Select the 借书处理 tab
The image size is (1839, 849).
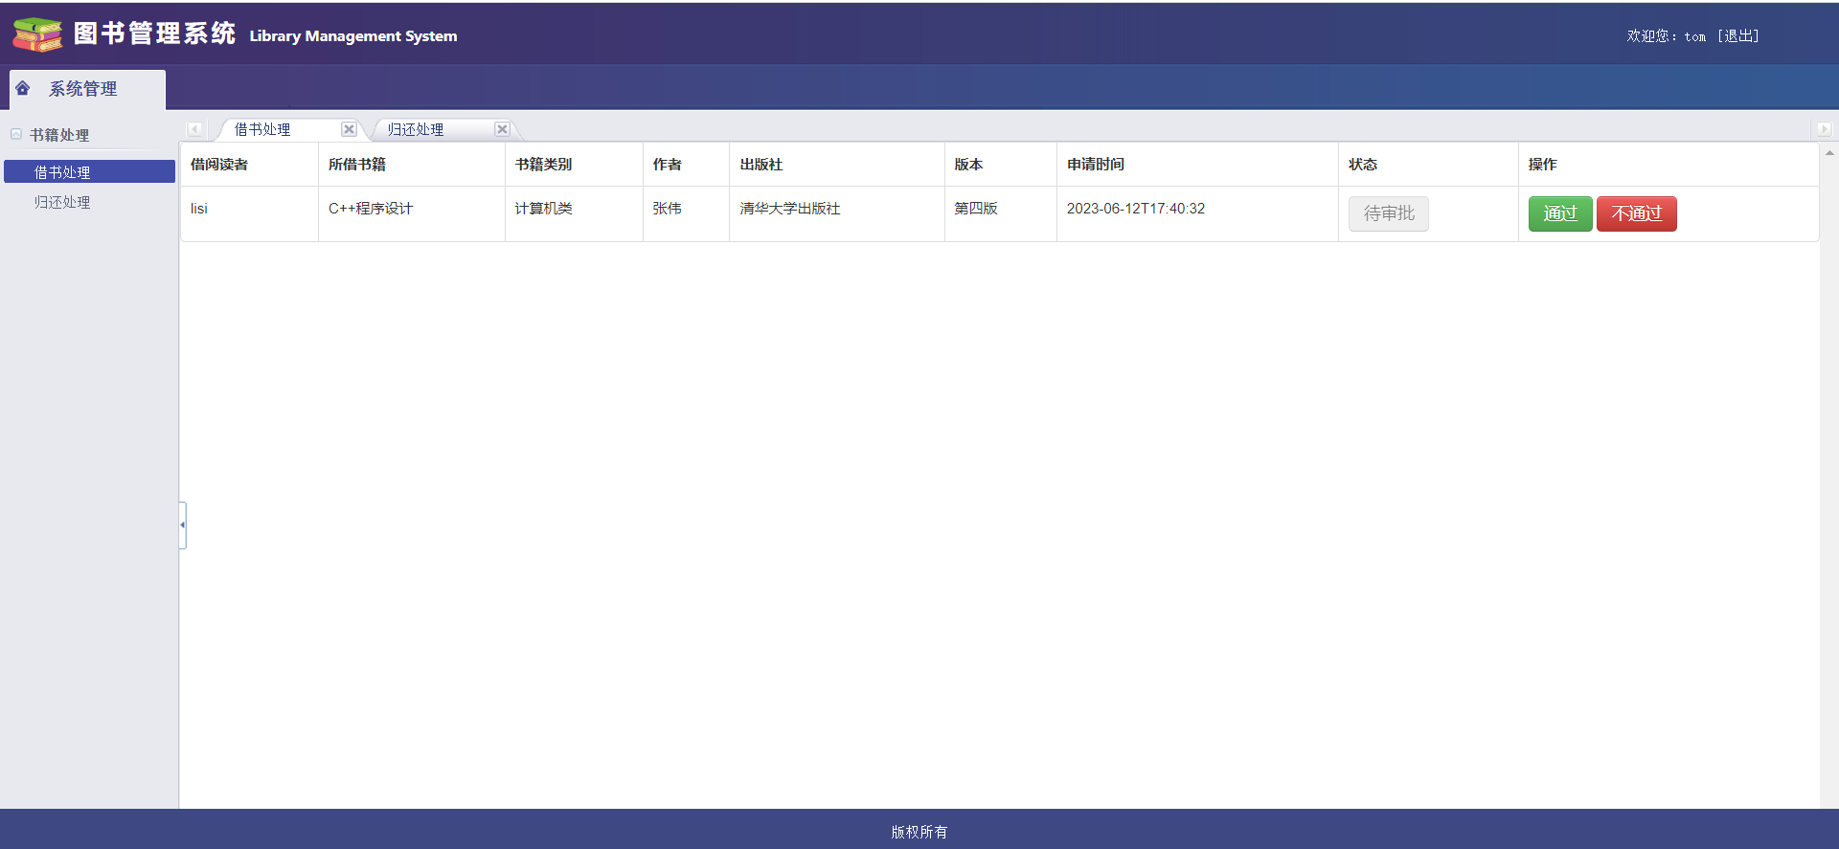click(x=262, y=129)
